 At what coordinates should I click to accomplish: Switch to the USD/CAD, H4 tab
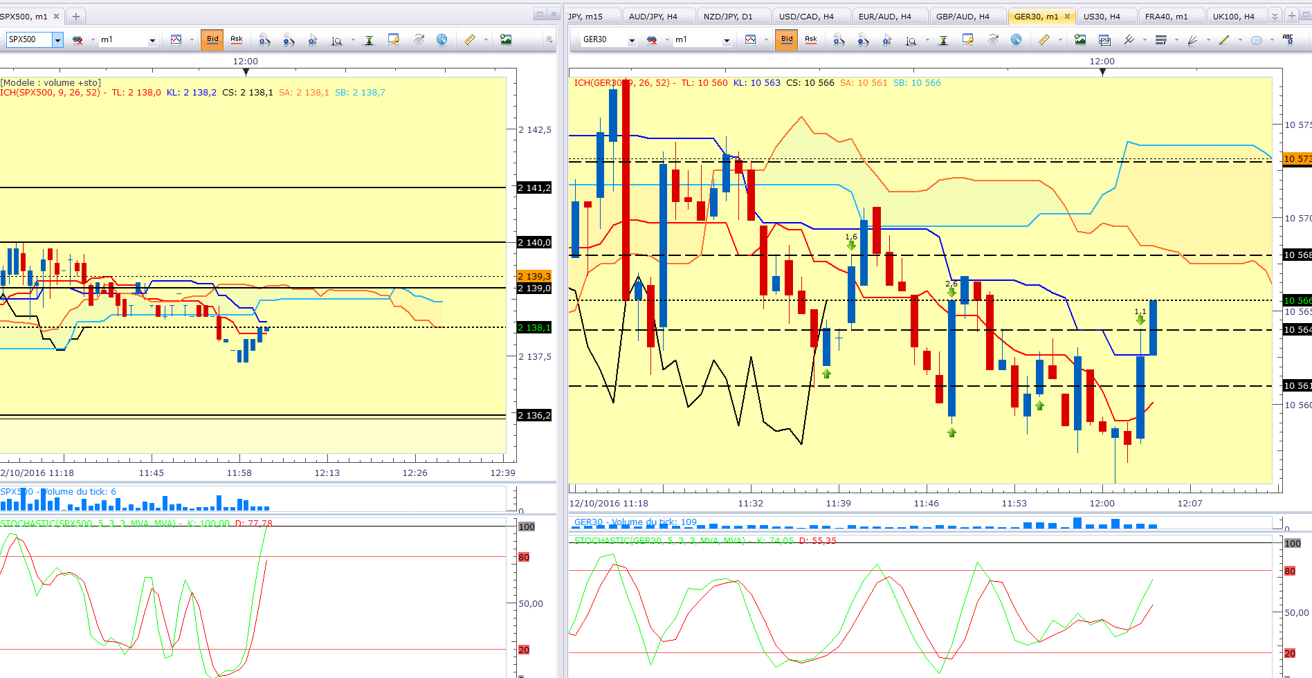(x=806, y=16)
